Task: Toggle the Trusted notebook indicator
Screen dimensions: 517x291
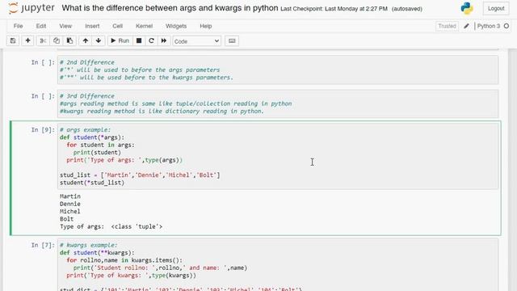Action: click(447, 26)
